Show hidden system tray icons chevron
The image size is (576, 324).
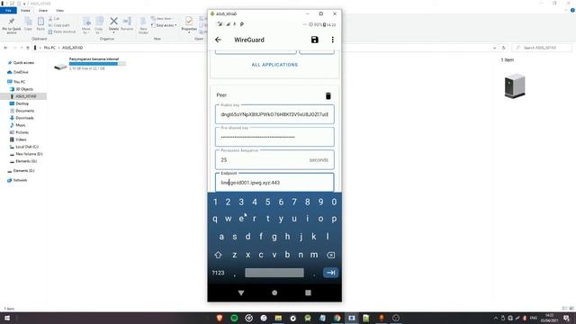click(496, 318)
